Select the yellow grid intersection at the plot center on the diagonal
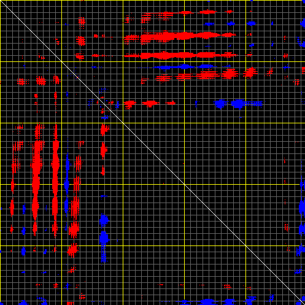This screenshot has width=305, height=305. click(x=184, y=184)
